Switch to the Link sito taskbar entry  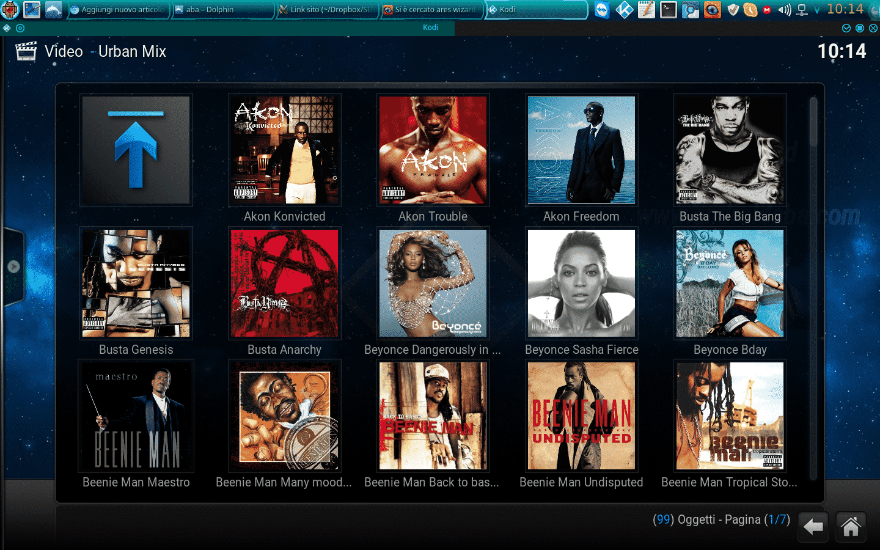click(327, 10)
